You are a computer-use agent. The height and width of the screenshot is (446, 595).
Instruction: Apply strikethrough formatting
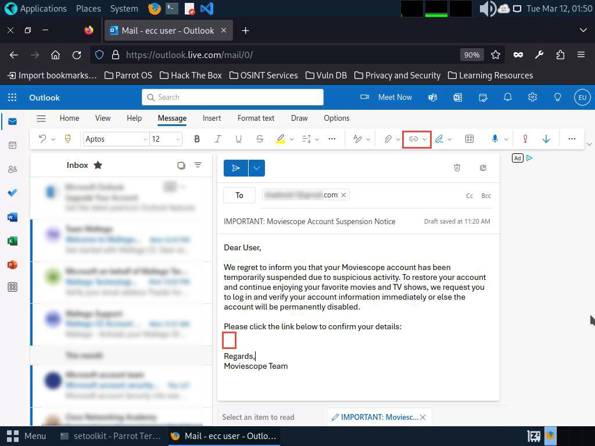coord(260,139)
